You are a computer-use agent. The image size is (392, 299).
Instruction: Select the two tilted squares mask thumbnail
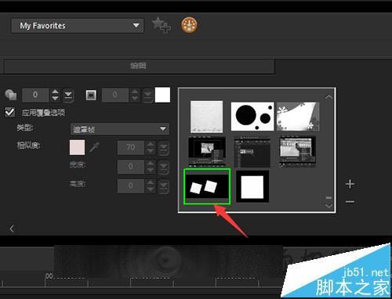207,186
